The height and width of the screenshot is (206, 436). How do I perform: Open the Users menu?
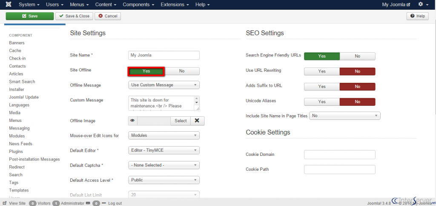point(54,5)
